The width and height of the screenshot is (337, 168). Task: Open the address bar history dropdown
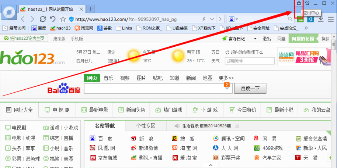pyautogui.click(x=212, y=19)
